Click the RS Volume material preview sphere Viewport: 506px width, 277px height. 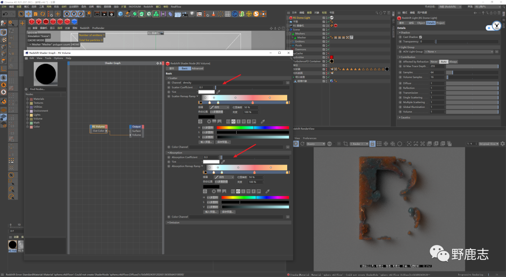click(45, 74)
